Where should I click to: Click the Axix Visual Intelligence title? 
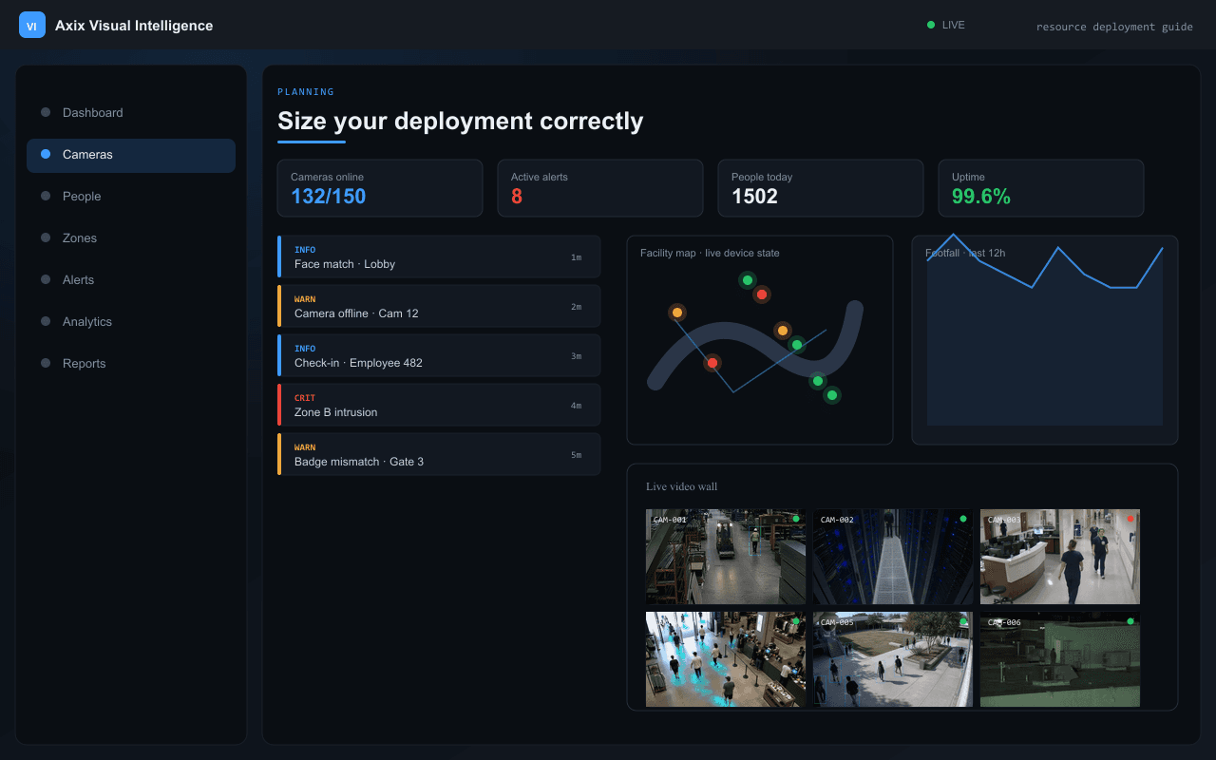(x=134, y=26)
